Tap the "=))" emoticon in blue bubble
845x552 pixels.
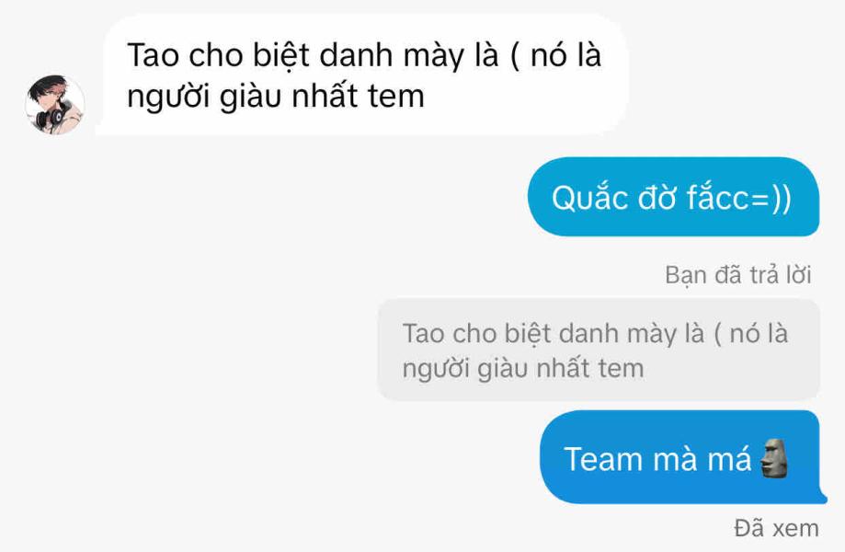[771, 198]
